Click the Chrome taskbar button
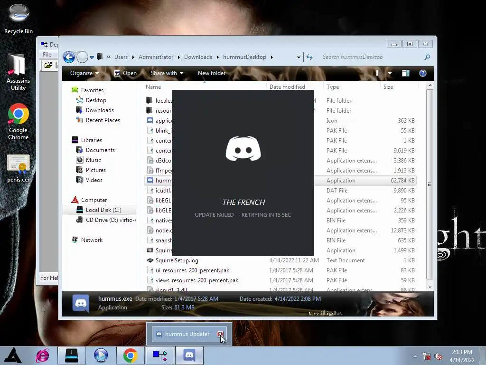The height and width of the screenshot is (365, 486). (130, 355)
